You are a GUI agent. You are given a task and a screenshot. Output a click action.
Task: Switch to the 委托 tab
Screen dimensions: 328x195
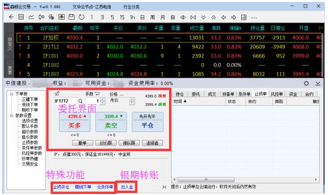[x=196, y=94]
